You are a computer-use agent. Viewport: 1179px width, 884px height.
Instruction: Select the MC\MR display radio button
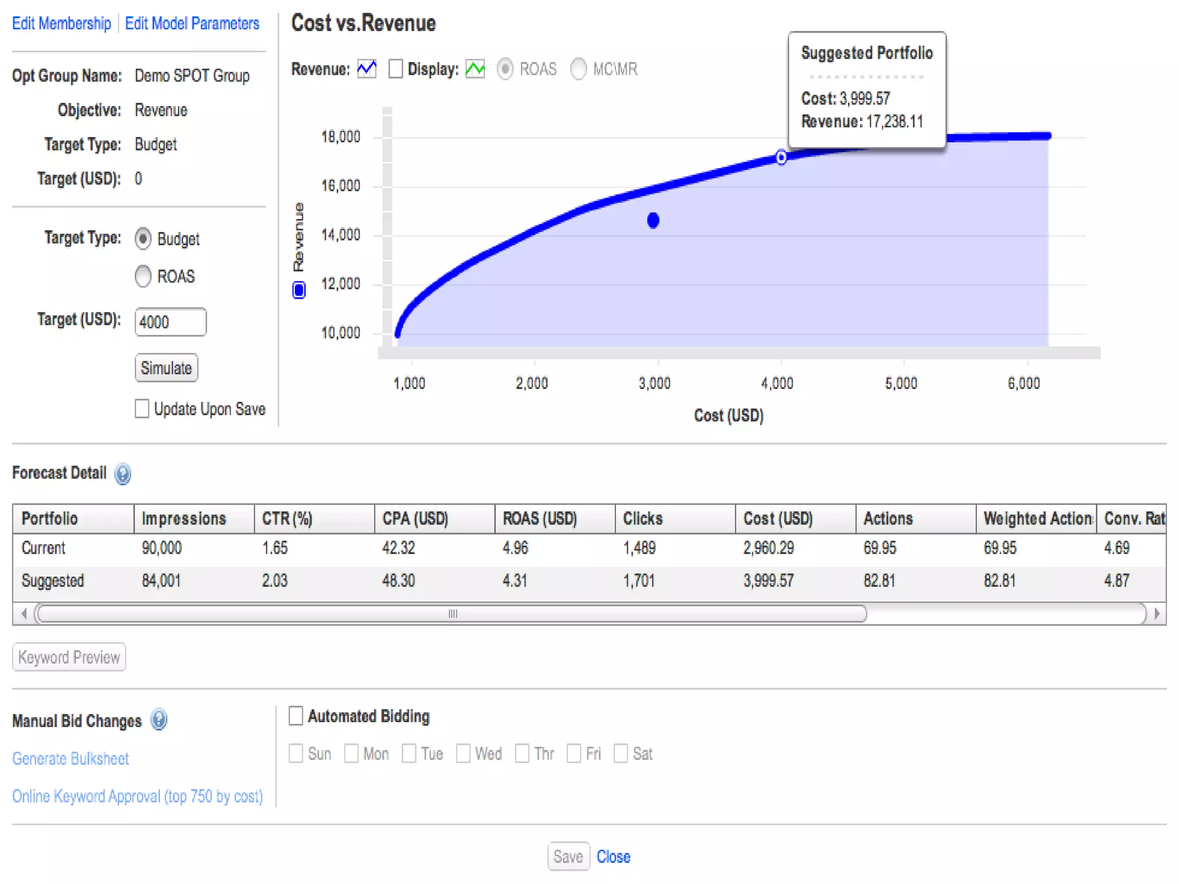(578, 69)
